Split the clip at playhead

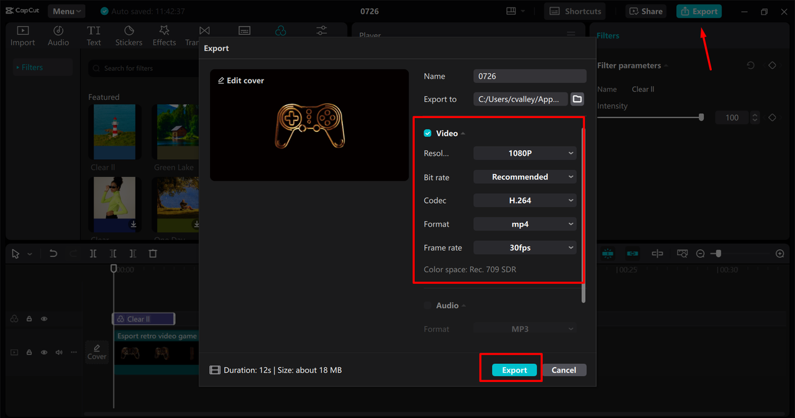(x=93, y=253)
